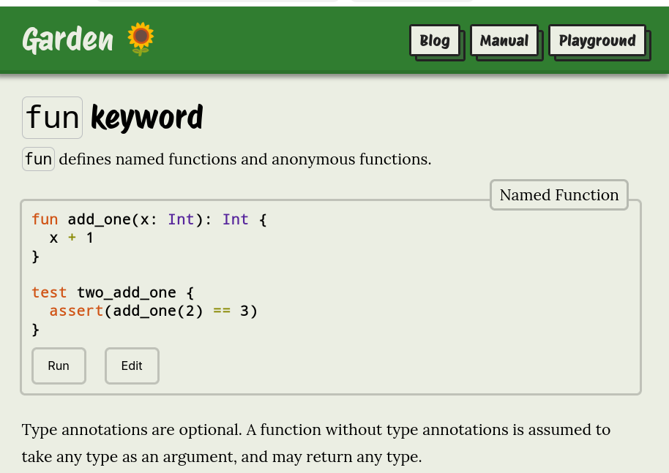
Task: Click the orange fun keyword in code
Action: coord(45,219)
